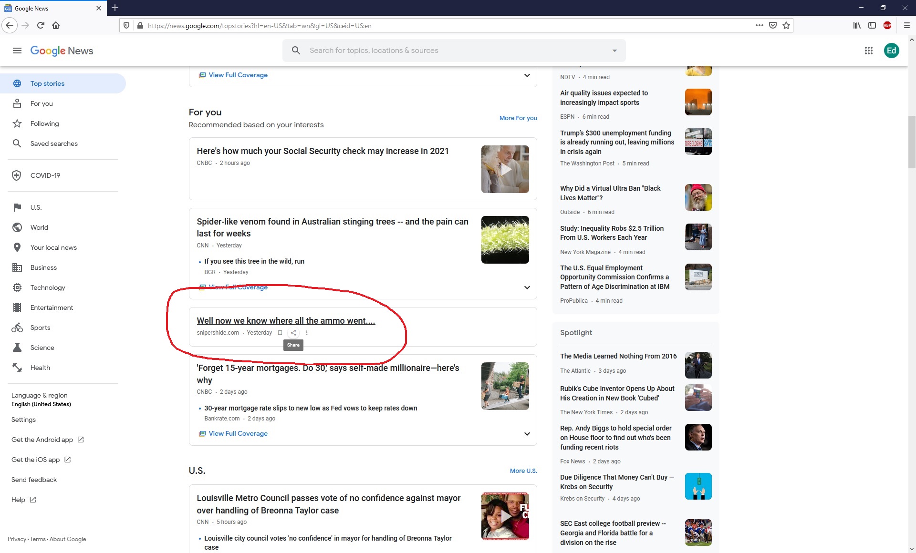Open the Ed account avatar
The image size is (916, 553).
tap(891, 51)
